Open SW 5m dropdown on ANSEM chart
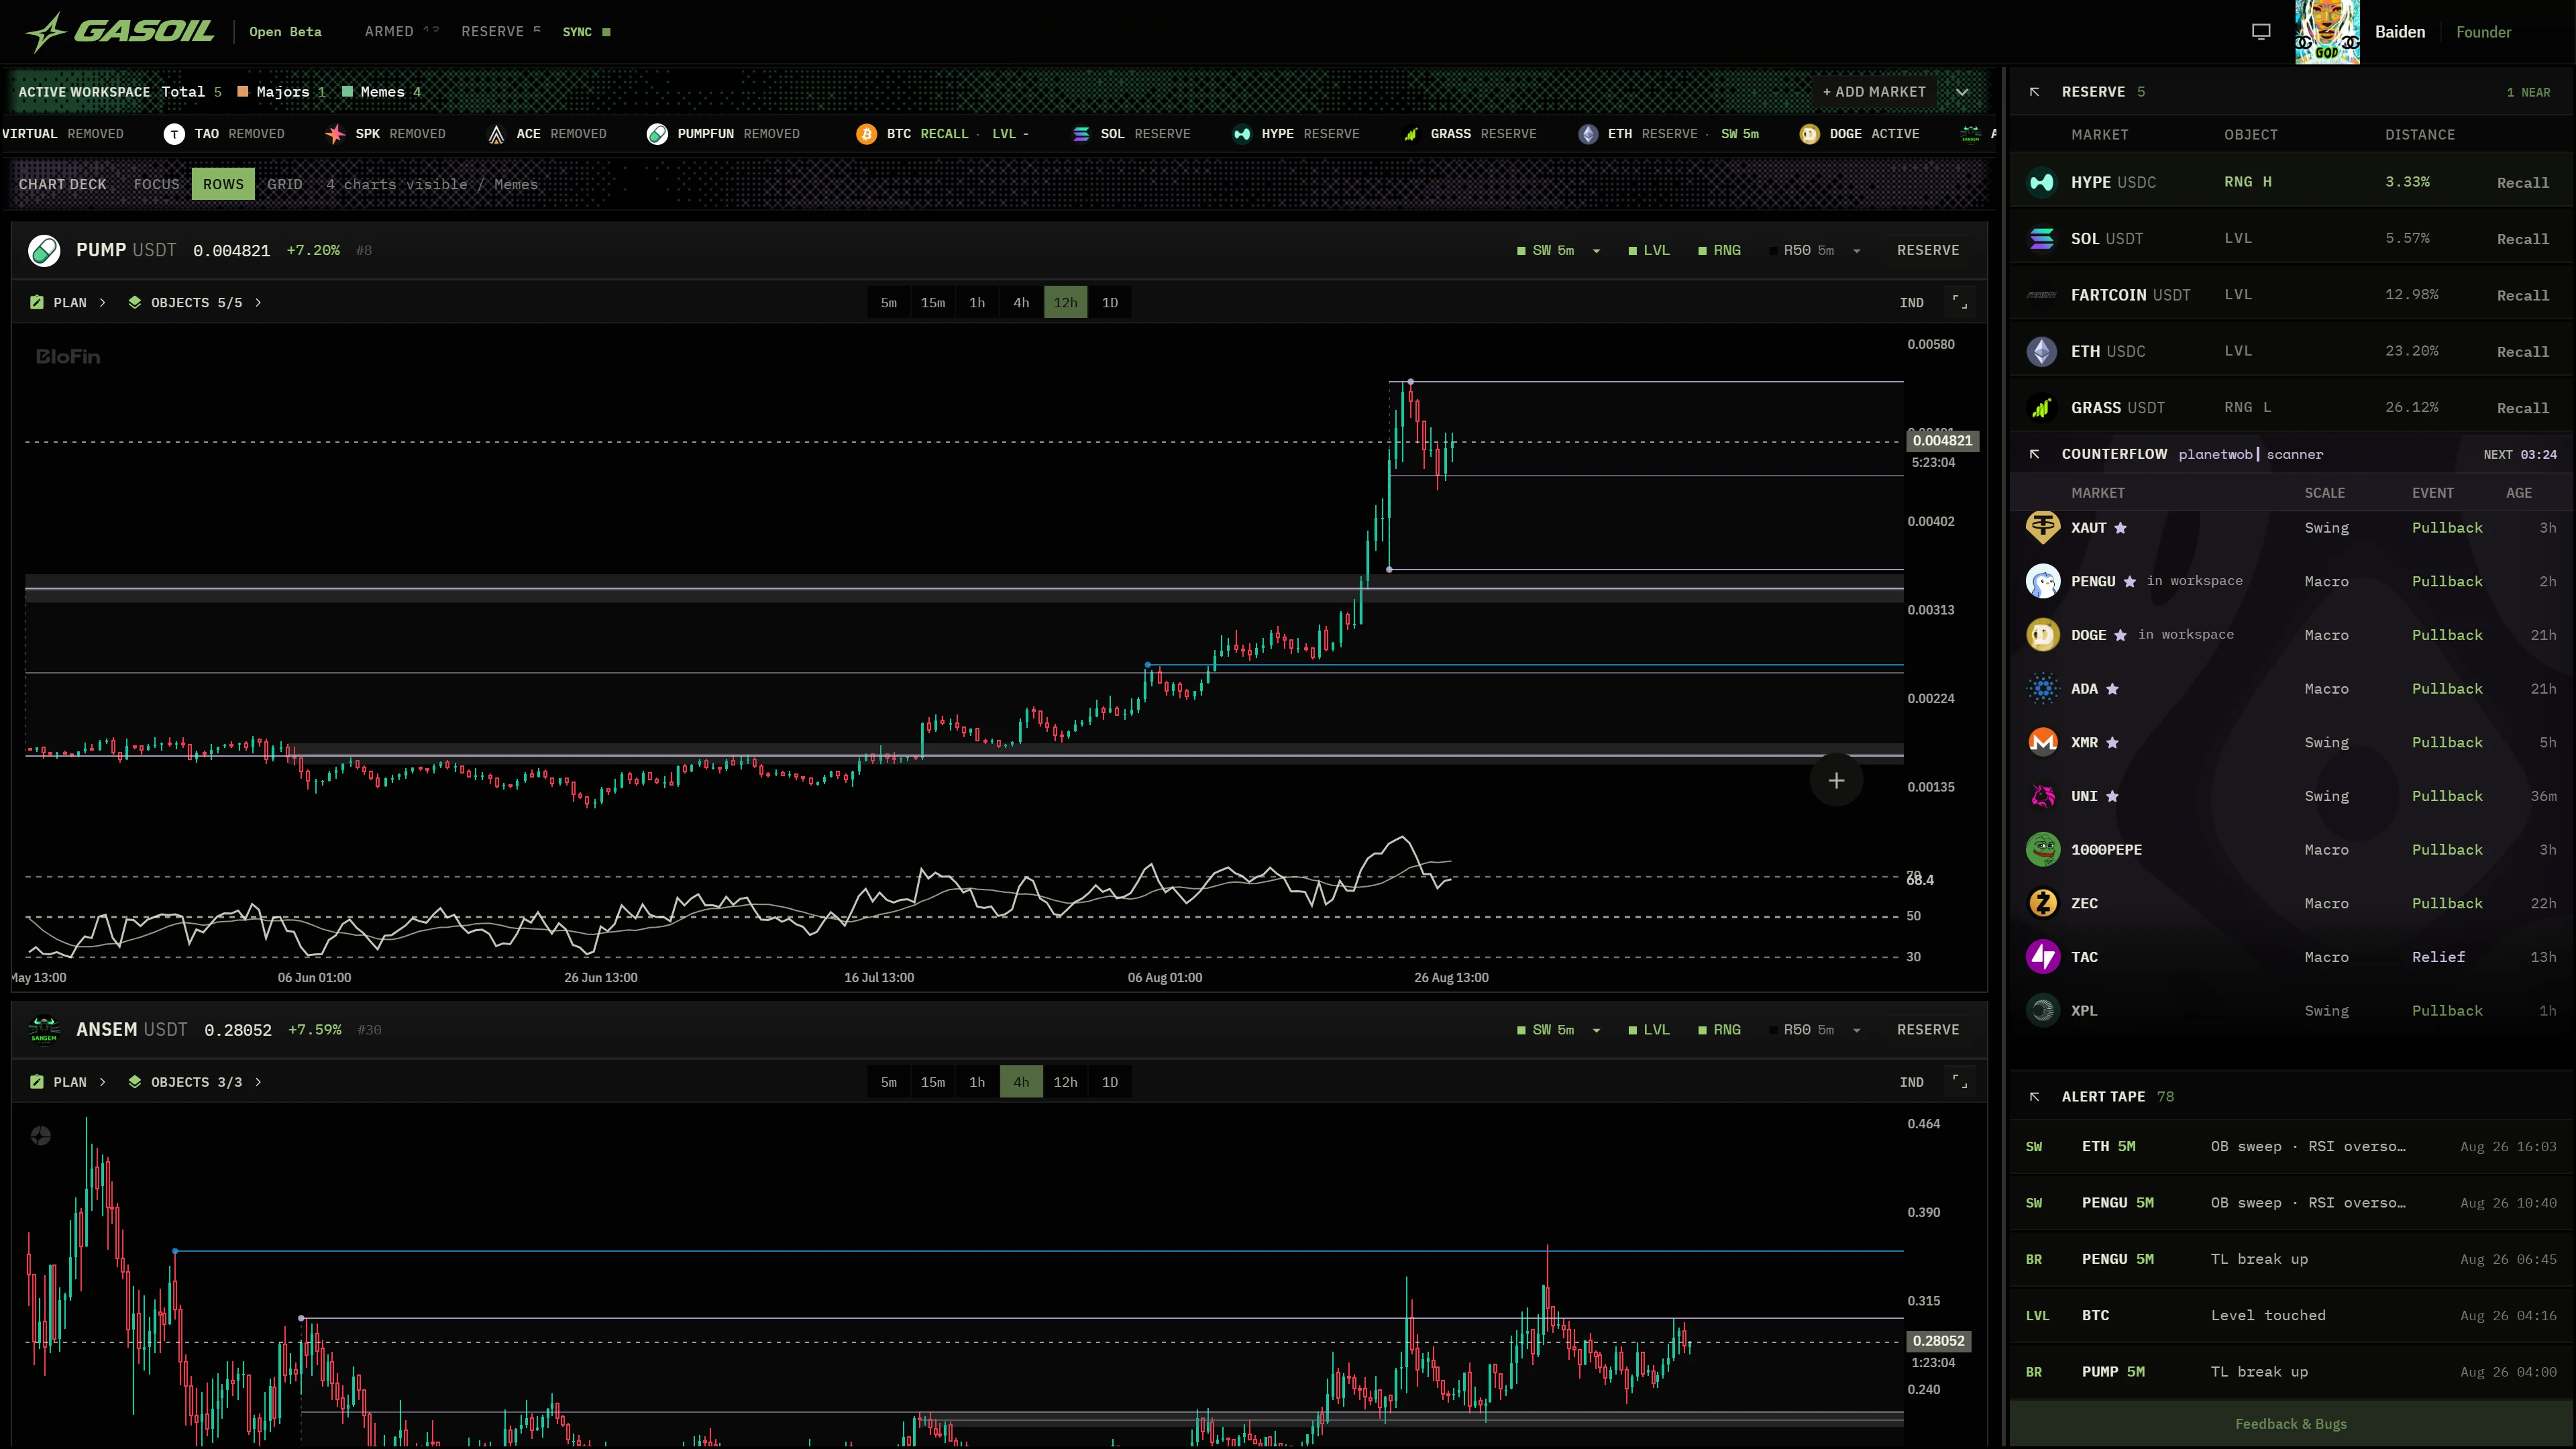The image size is (2576, 1449). tap(1596, 1031)
